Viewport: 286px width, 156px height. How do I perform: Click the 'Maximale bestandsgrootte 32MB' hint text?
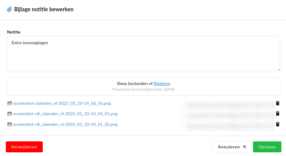pos(143,90)
